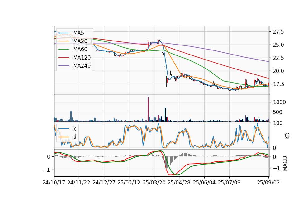Click the MA240 legend label

click(x=82, y=66)
